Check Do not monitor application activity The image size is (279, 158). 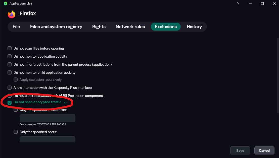[10, 56]
